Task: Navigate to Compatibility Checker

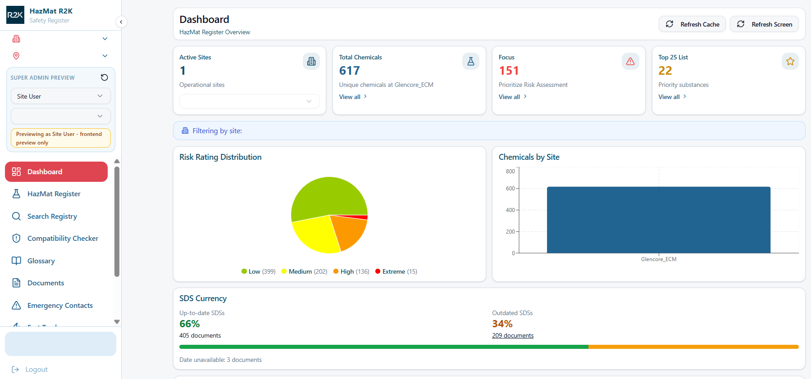Action: tap(56, 238)
